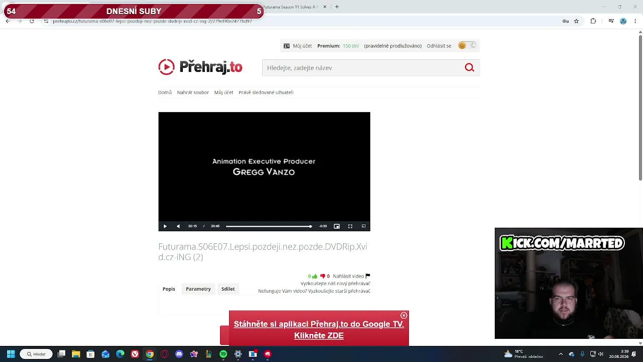
Task: Open Microsoft Store from the taskbar
Action: pos(90,354)
